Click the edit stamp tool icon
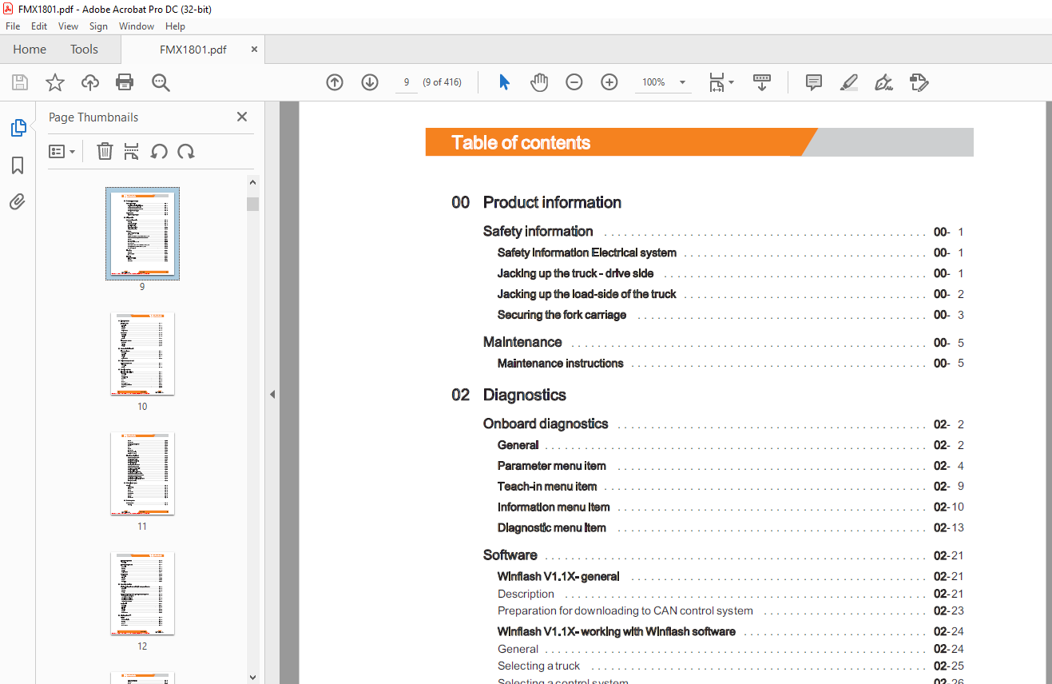 [x=919, y=82]
